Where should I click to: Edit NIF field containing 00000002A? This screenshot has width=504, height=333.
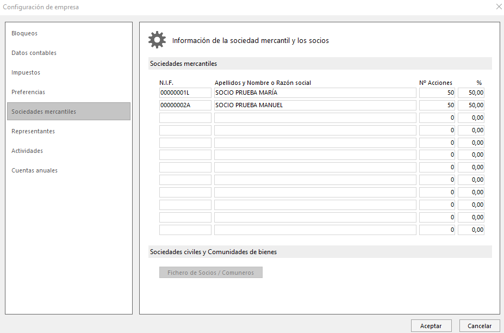(185, 105)
